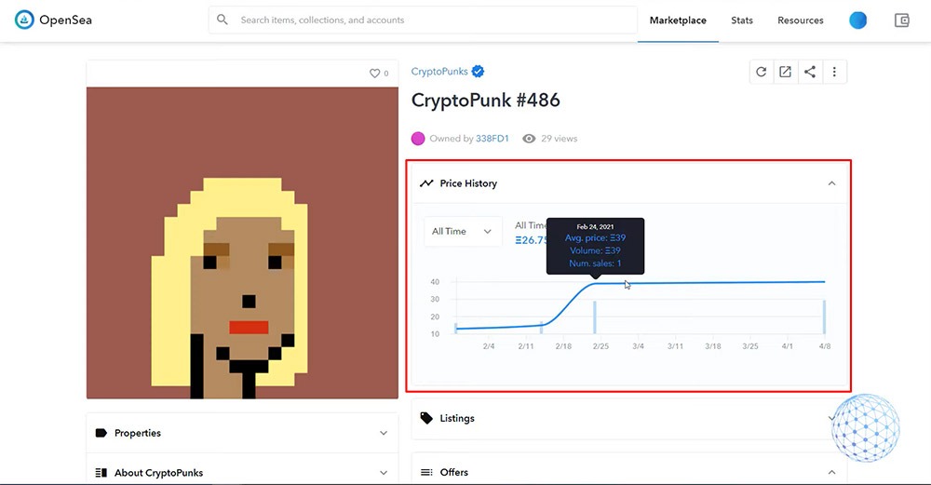Open item in external site icon
The height and width of the screenshot is (485, 931).
[x=785, y=72]
